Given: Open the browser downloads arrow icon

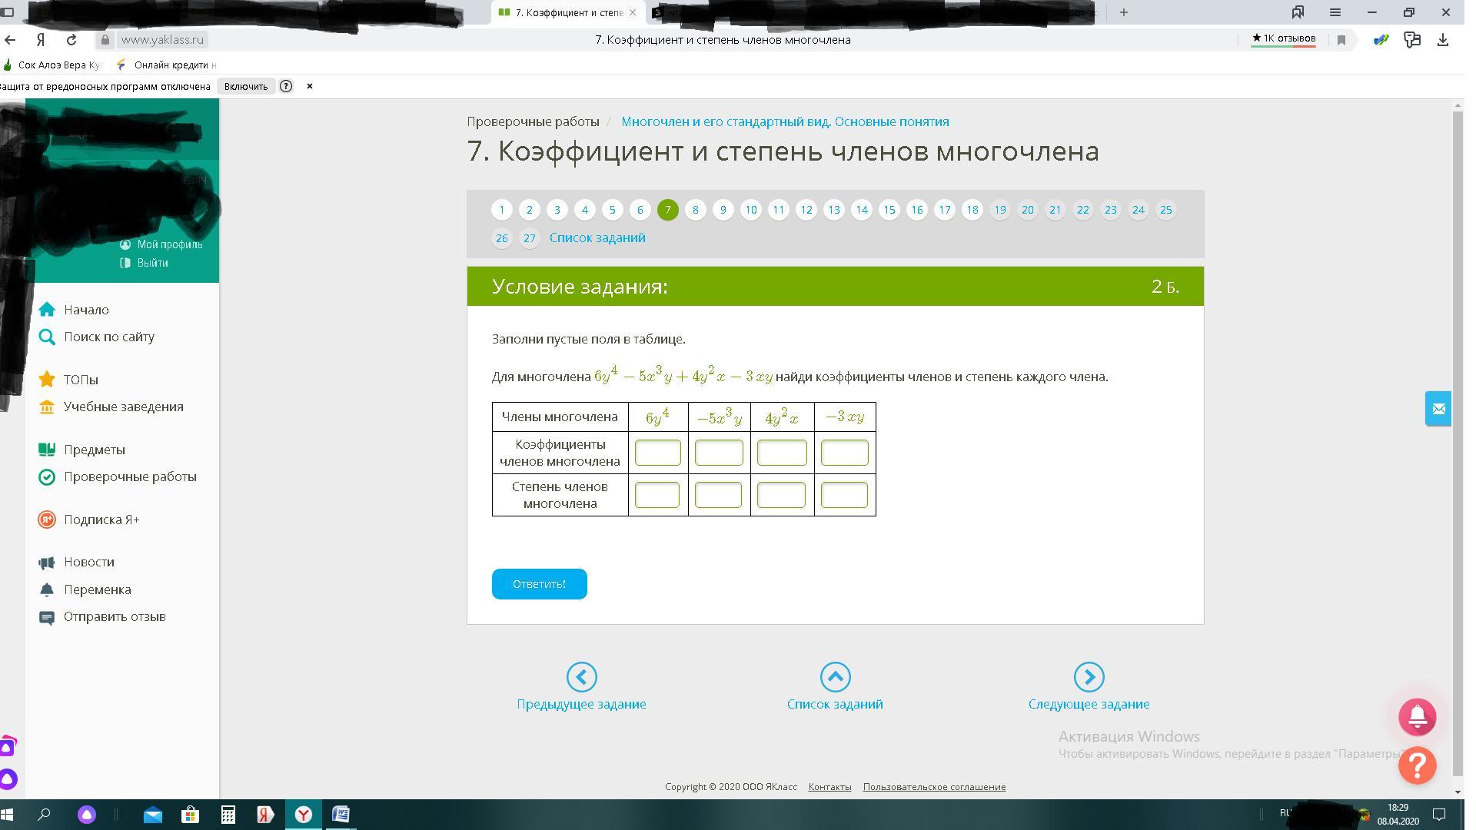Looking at the screenshot, I should [x=1443, y=40].
